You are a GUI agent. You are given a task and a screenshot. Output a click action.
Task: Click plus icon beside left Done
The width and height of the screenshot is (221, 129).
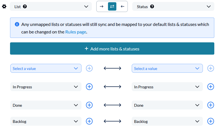coord(89,105)
